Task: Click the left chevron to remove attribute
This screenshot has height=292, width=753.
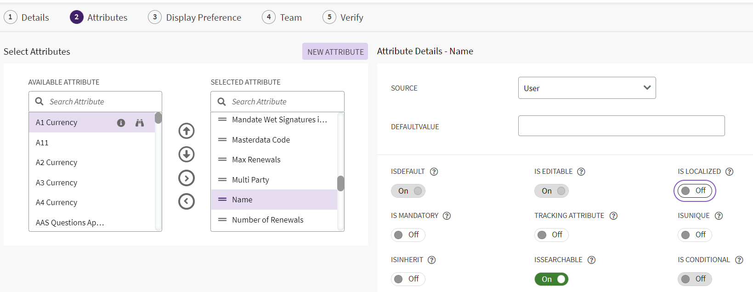Action: coord(187,201)
